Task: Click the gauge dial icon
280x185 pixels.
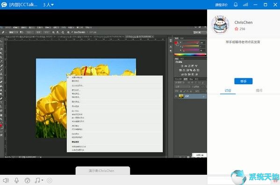Action: (x=27, y=180)
